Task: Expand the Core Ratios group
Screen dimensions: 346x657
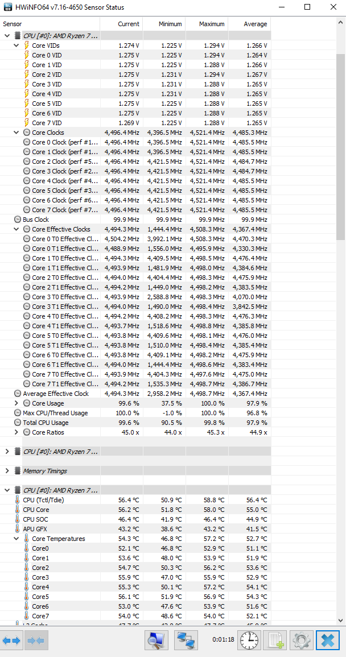Action: click(x=17, y=432)
